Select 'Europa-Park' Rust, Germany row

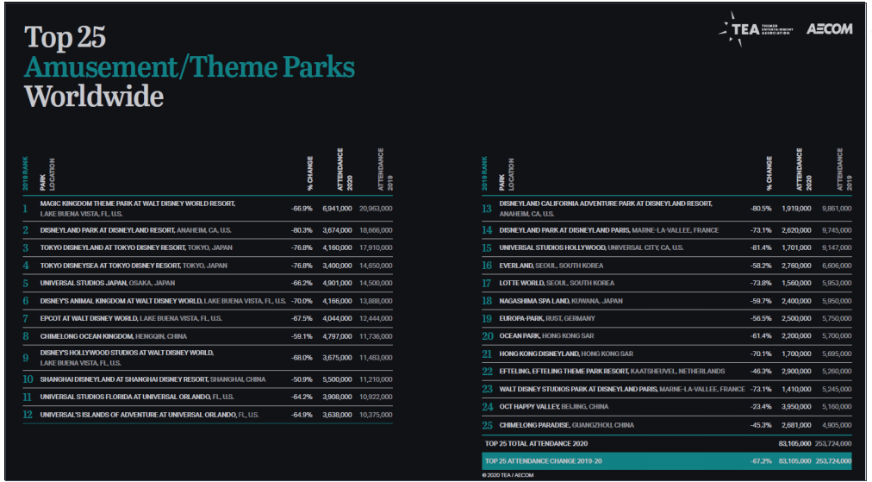(547, 318)
